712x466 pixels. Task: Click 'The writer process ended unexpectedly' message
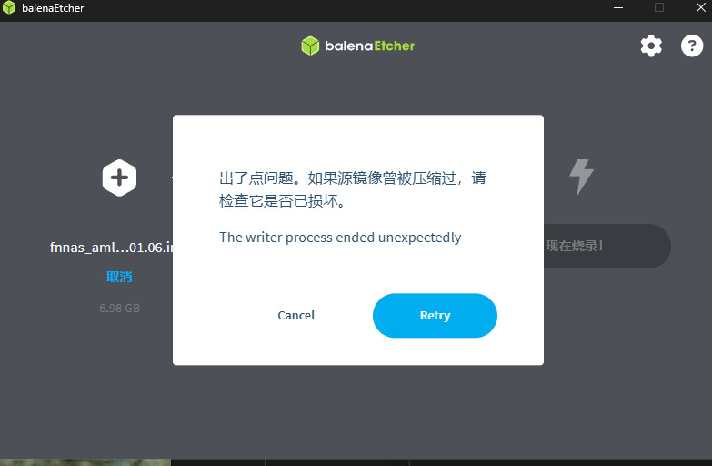click(x=340, y=238)
